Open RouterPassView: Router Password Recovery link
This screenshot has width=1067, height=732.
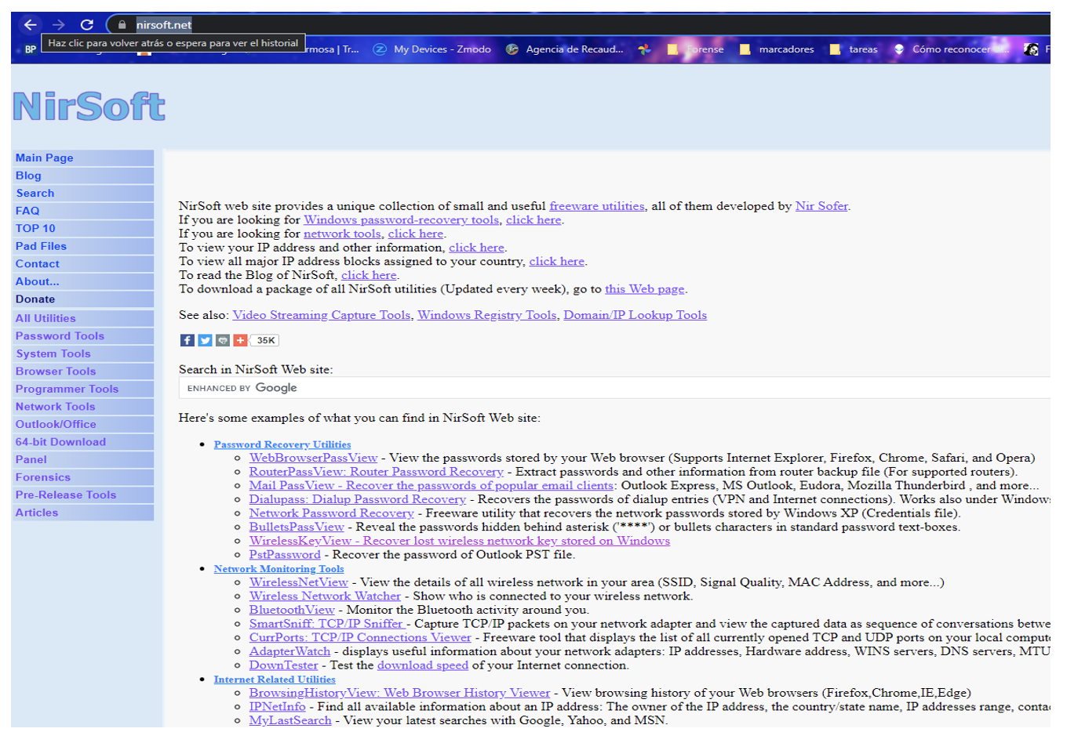click(377, 472)
